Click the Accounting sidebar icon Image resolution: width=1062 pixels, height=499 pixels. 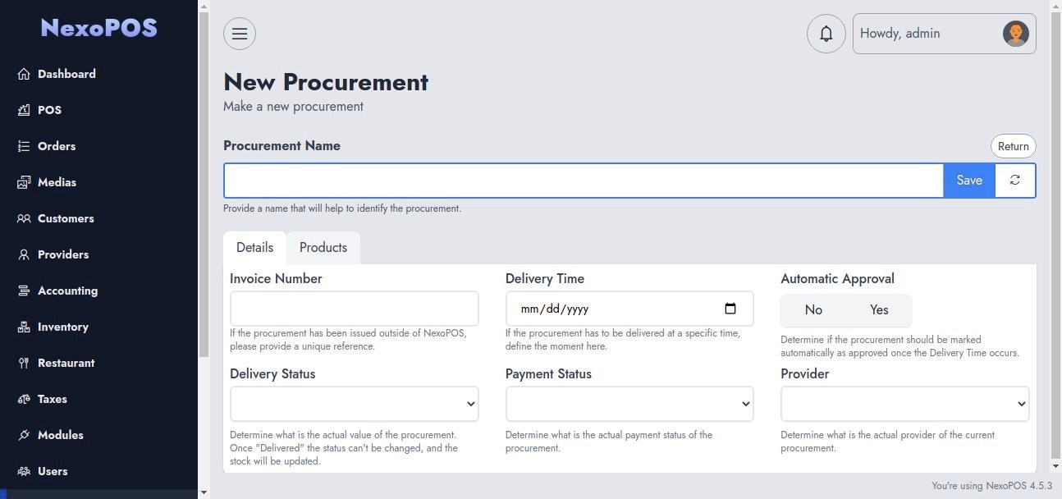tap(24, 291)
